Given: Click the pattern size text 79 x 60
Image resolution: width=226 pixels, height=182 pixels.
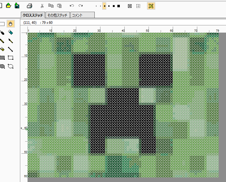Looking at the screenshot, I should pos(47,23).
